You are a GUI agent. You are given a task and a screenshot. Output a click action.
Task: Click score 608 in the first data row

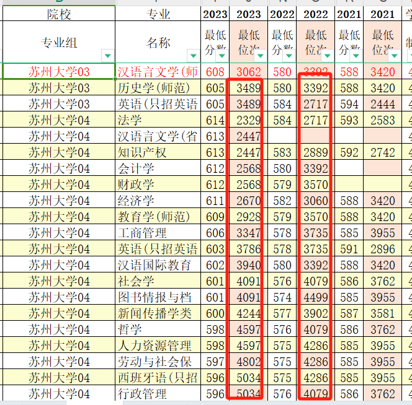[215, 72]
